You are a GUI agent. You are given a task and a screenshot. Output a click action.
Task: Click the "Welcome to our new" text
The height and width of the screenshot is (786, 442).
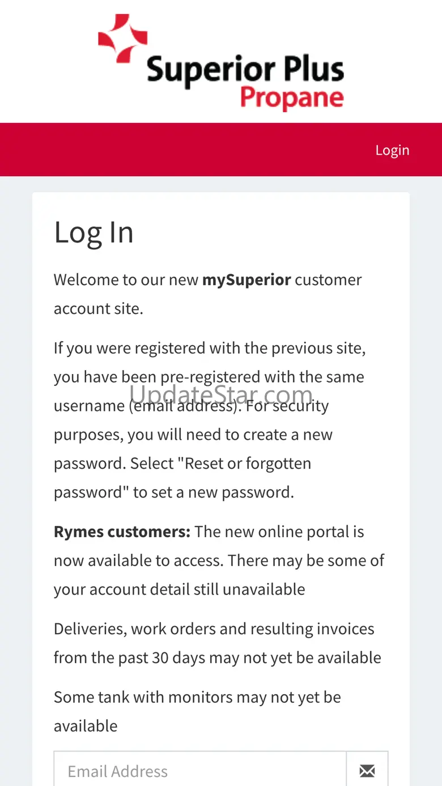tap(126, 280)
